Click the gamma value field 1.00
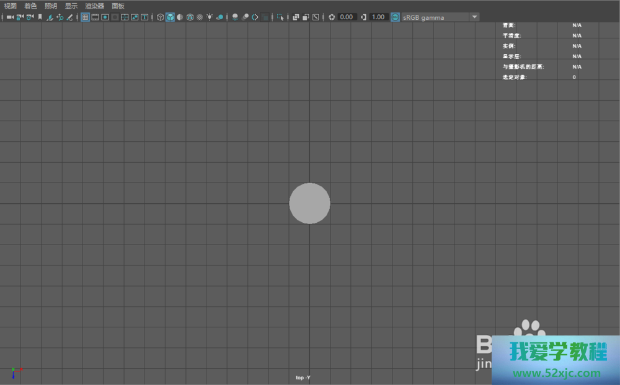 (378, 17)
